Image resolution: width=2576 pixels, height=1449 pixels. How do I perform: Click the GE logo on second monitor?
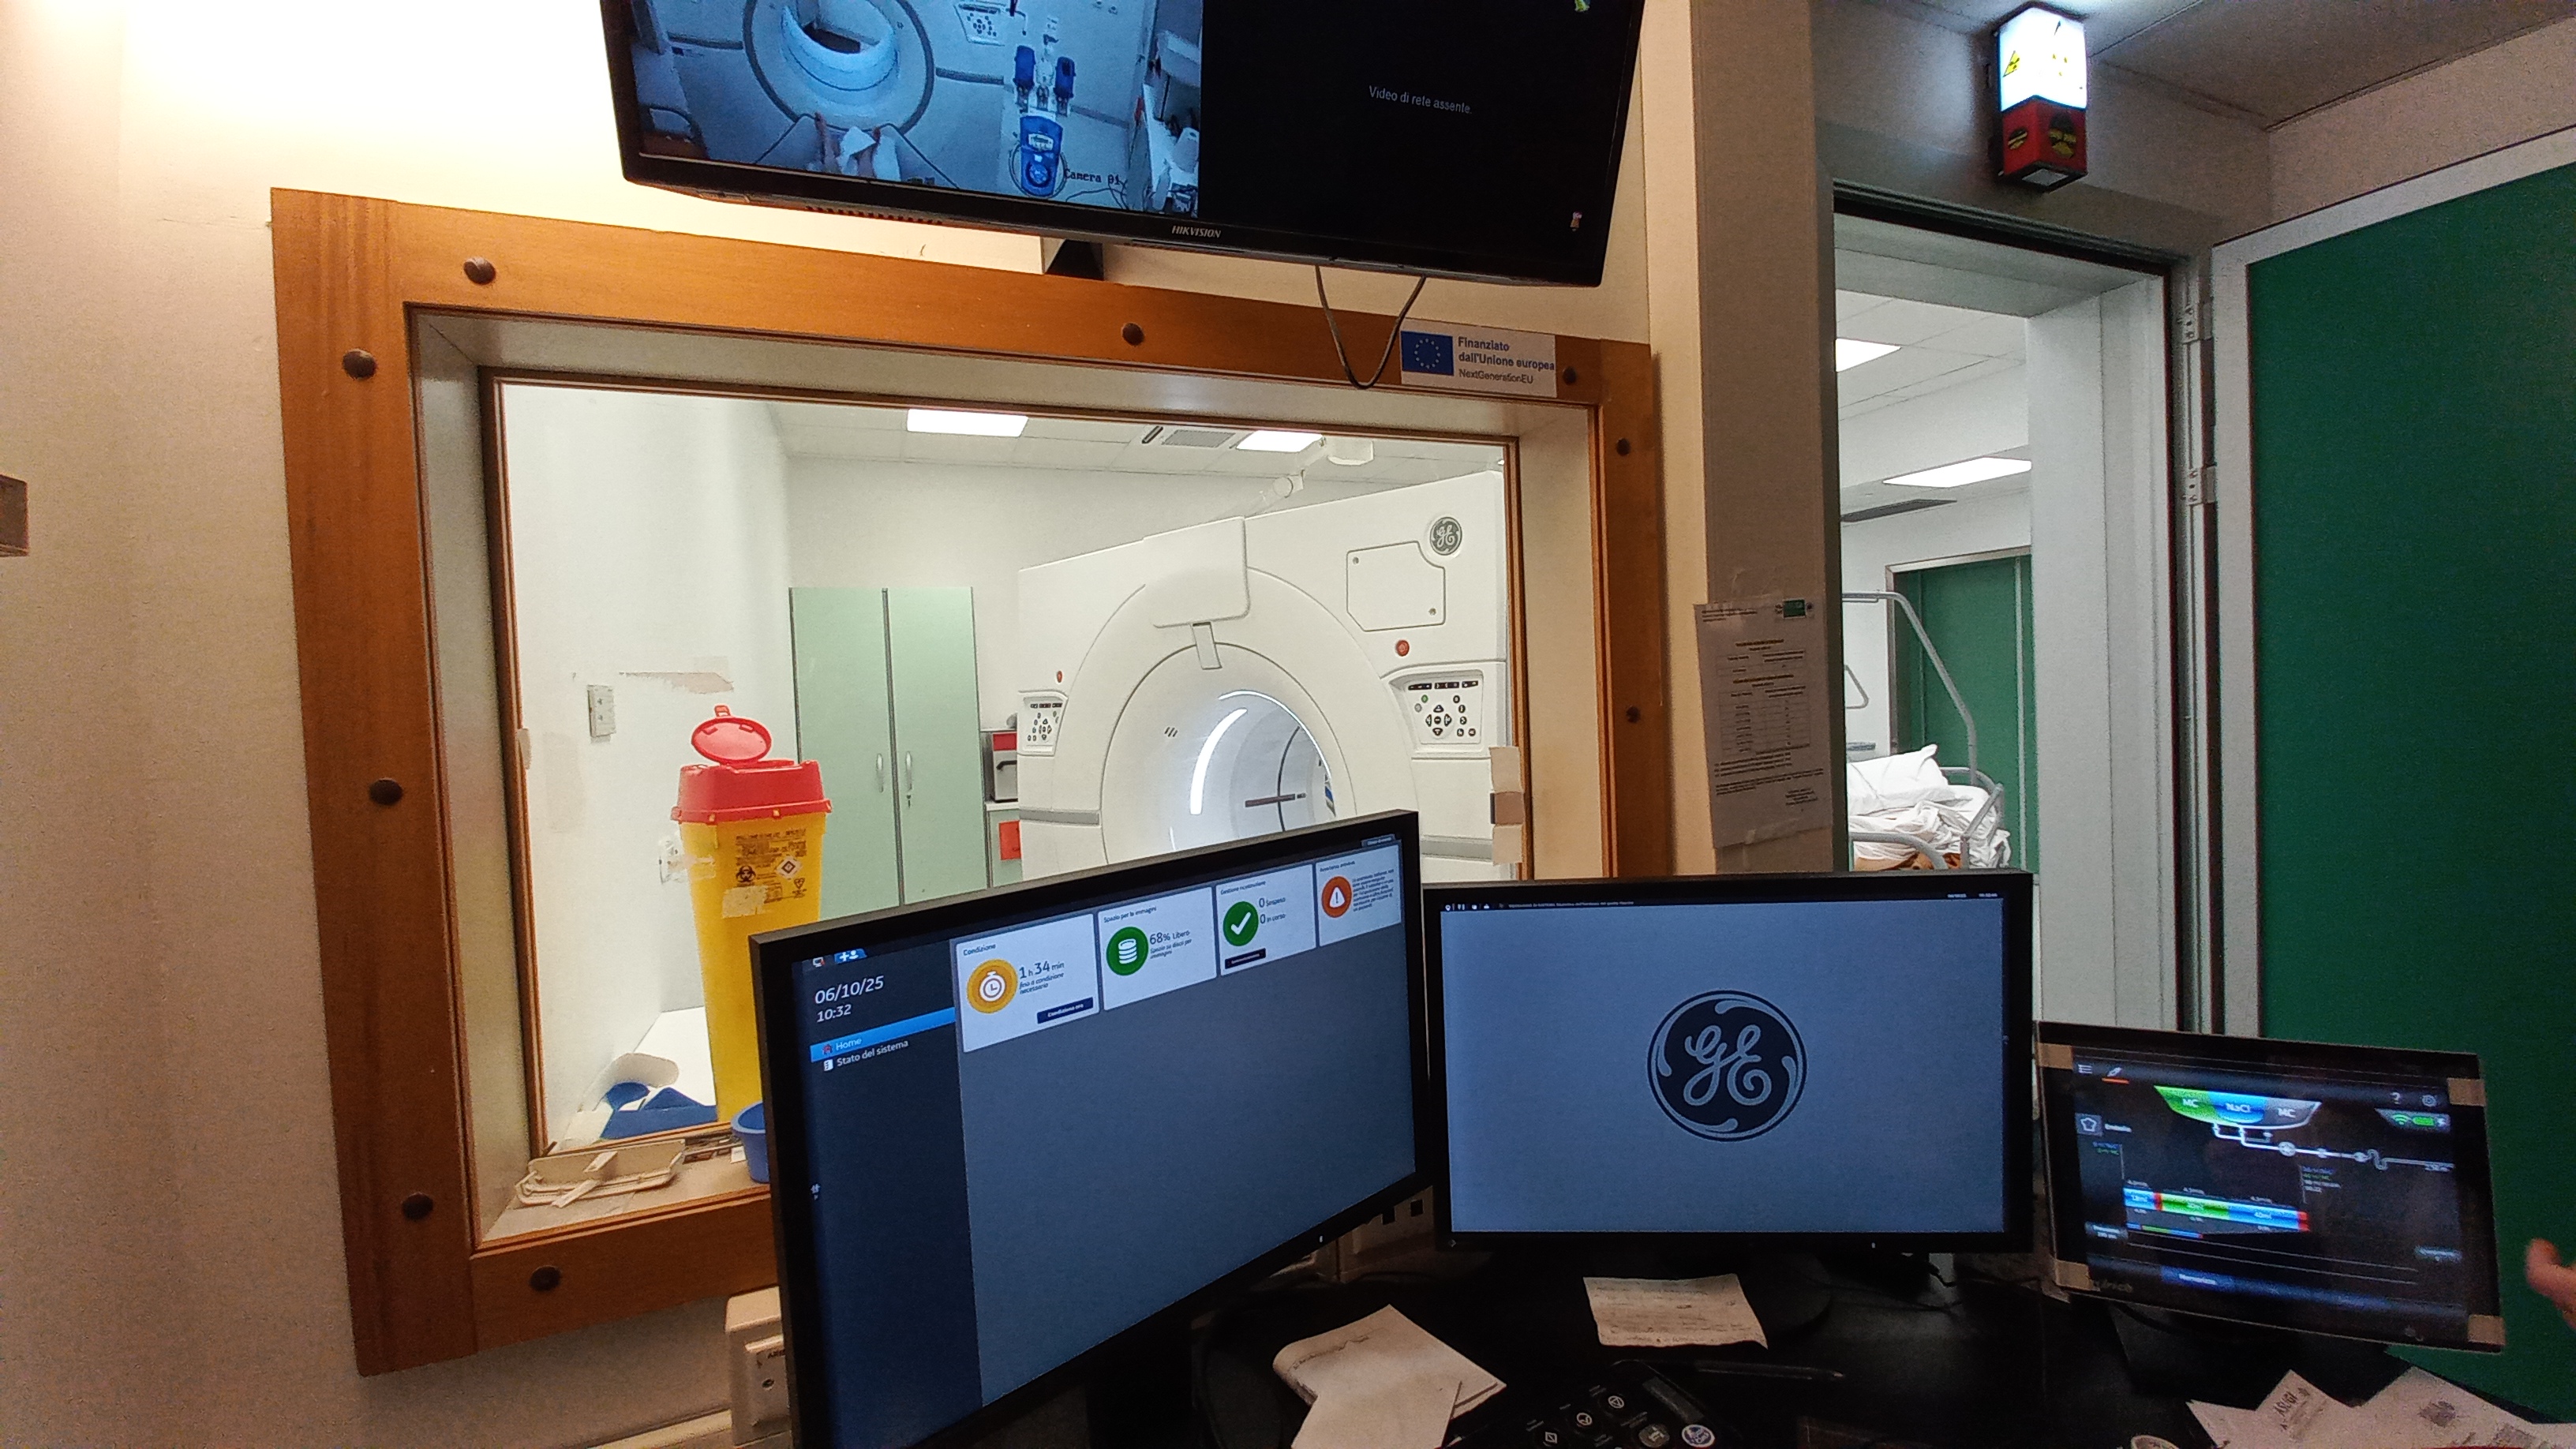[1725, 1065]
